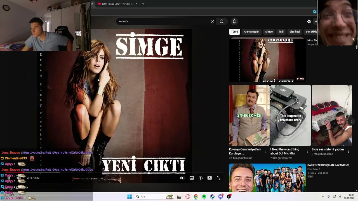Clear the YouTube search box text

(x=213, y=21)
